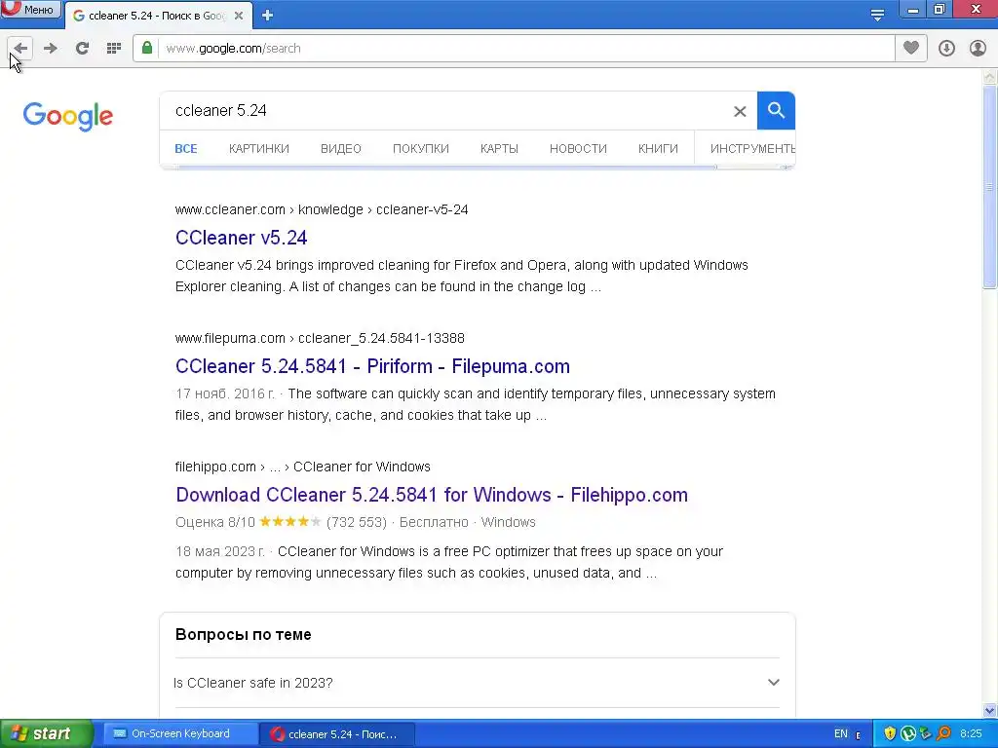This screenshot has height=748, width=998.
Task: Click the yellow security shield tray icon
Action: (x=890, y=734)
